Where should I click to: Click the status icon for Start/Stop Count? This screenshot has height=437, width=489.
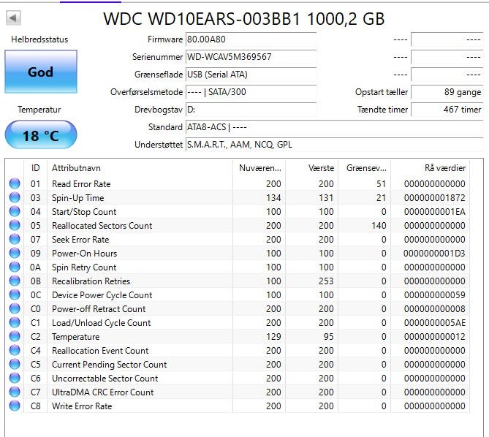pyautogui.click(x=15, y=211)
